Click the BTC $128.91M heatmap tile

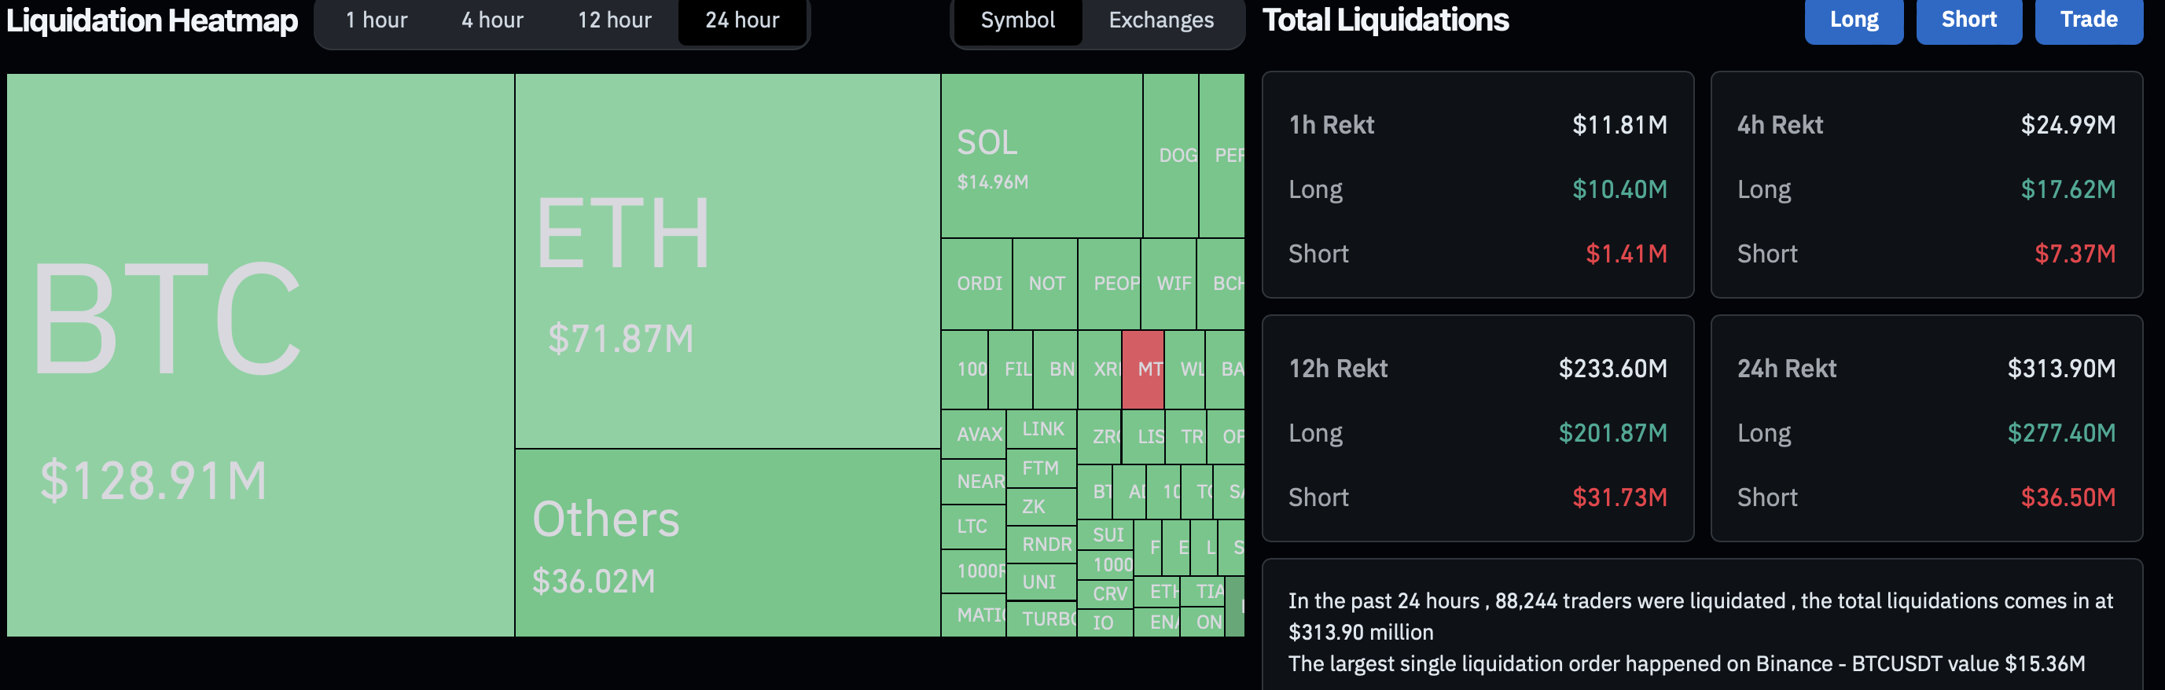coord(260,354)
